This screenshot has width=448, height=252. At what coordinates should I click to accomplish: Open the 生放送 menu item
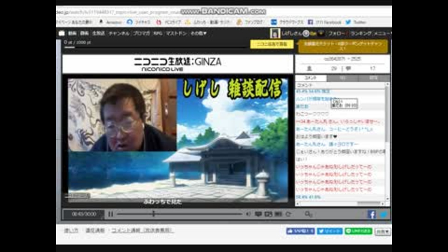[98, 33]
